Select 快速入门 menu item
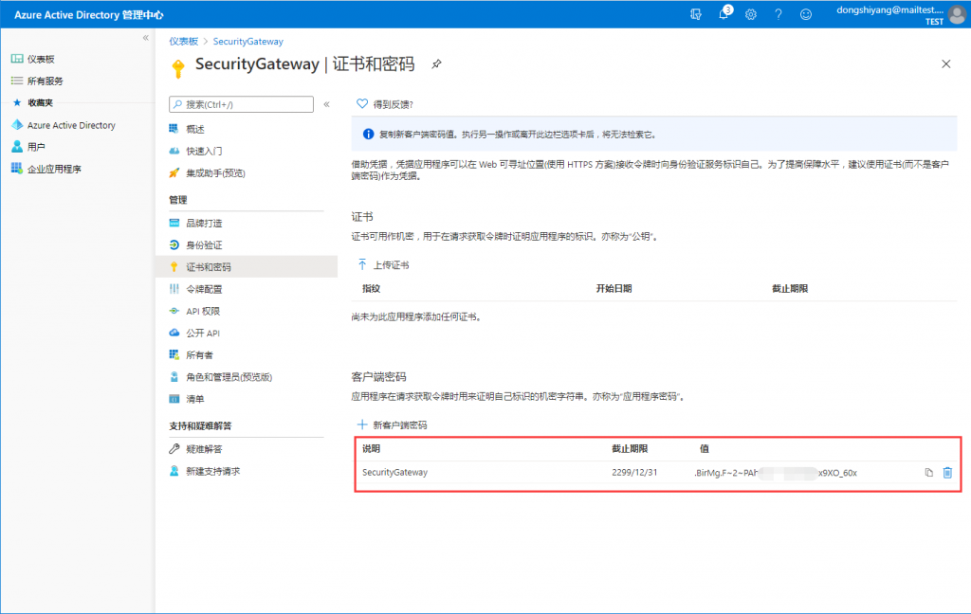This screenshot has height=614, width=971. (x=204, y=151)
